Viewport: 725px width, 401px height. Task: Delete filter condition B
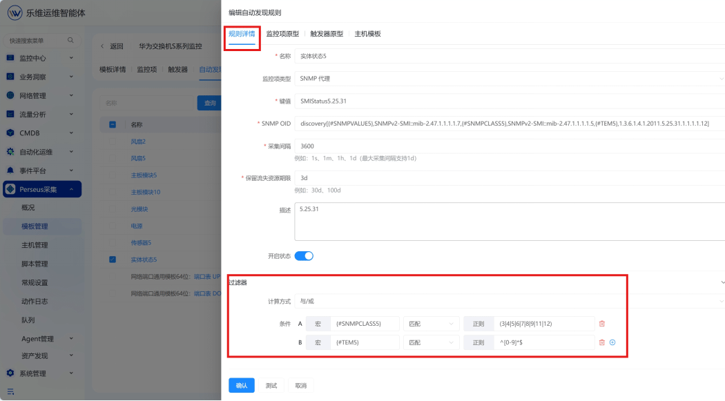(601, 342)
